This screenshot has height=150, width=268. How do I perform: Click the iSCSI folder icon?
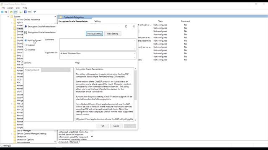click(15, 80)
